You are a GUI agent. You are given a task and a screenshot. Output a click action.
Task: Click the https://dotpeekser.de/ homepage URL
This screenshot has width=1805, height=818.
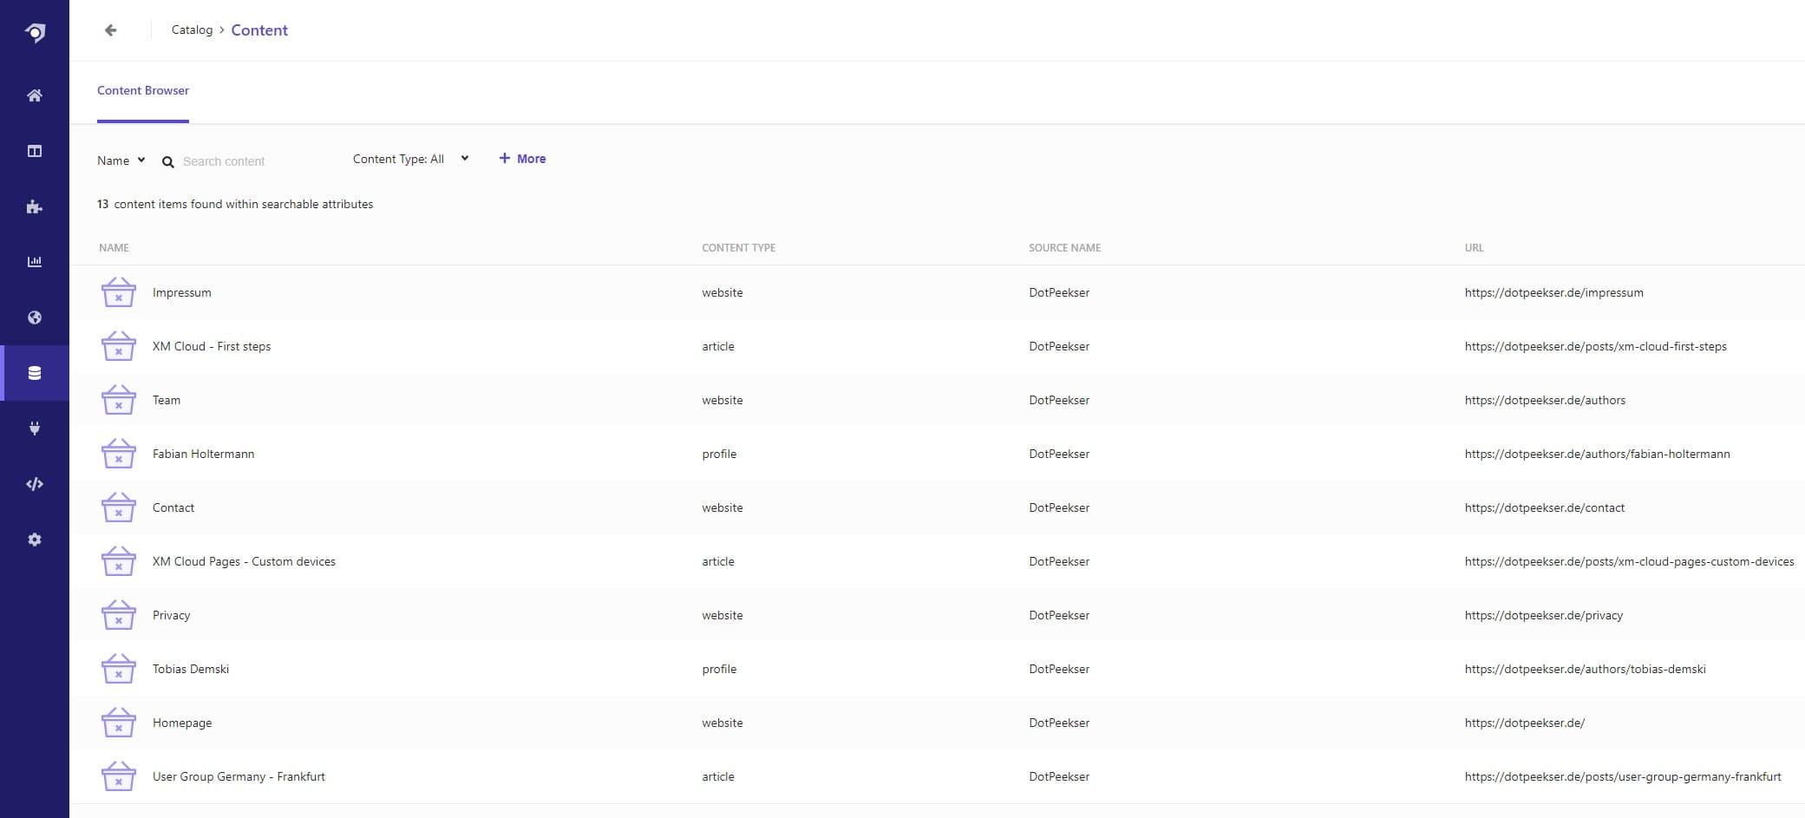pyautogui.click(x=1524, y=723)
